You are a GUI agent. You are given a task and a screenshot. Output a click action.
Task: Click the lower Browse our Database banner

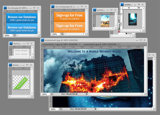pos(22,29)
